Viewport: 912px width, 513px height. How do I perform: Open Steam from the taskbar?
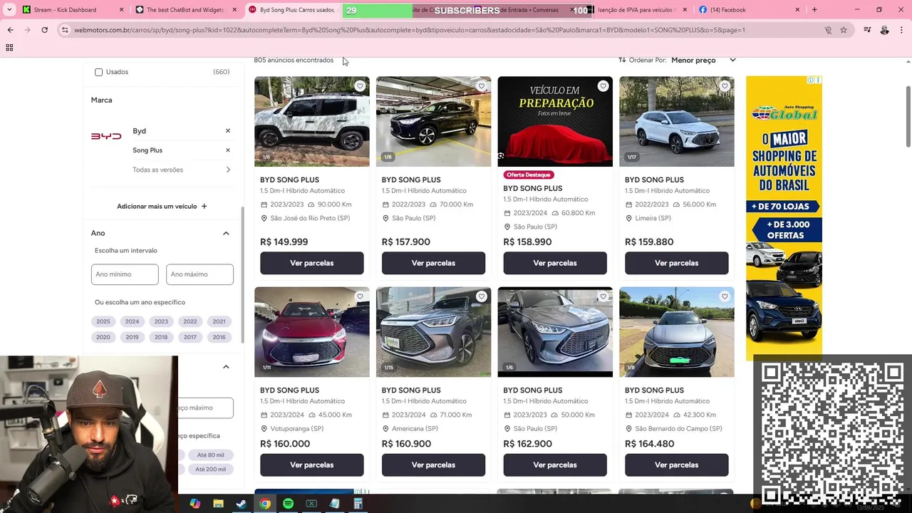[242, 504]
